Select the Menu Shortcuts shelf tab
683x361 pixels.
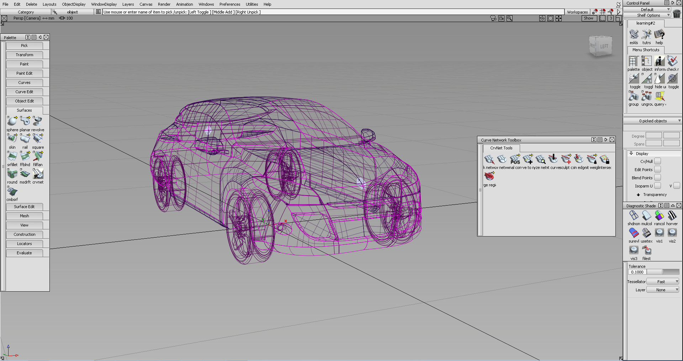pos(646,50)
